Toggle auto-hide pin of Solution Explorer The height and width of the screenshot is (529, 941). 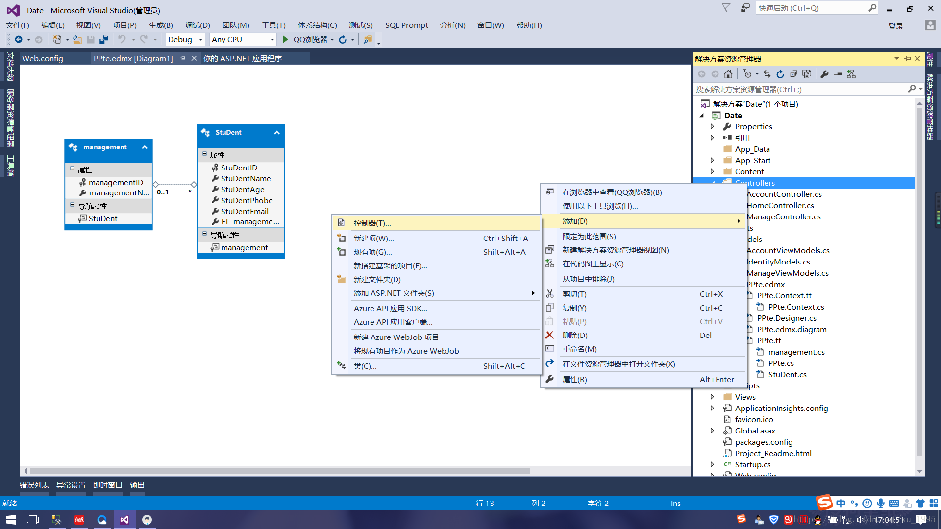click(x=907, y=59)
